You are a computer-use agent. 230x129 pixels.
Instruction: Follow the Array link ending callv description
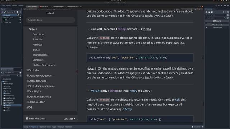128,109
